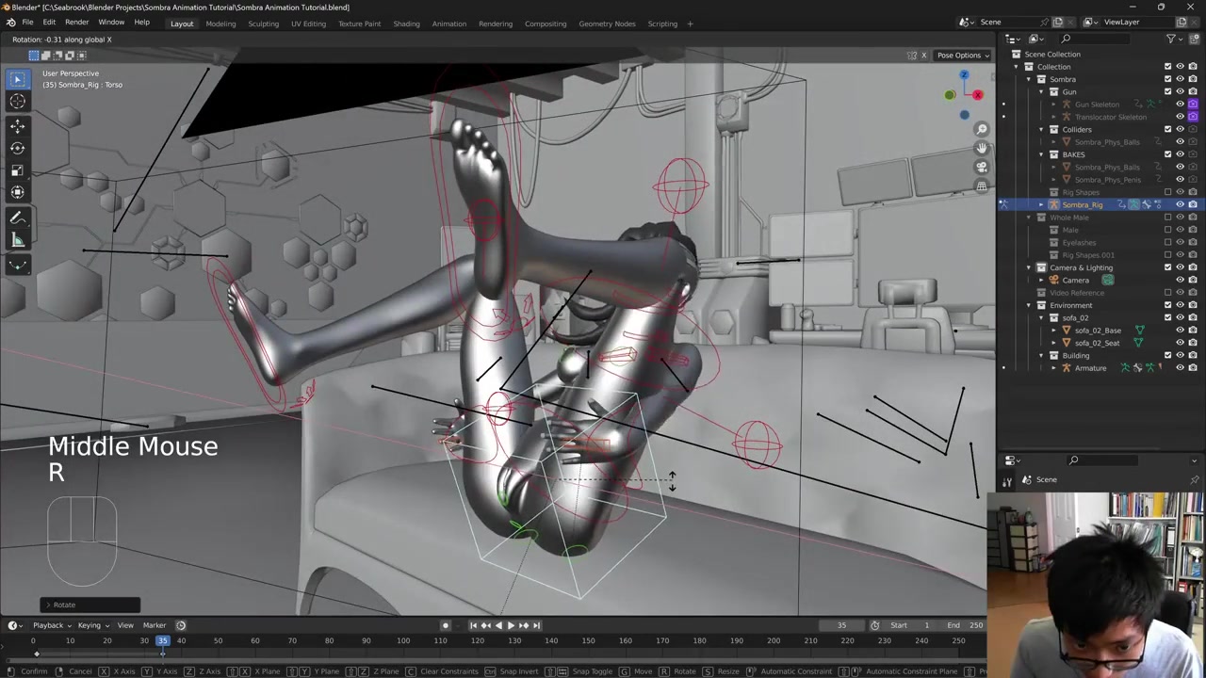Choose the Measure tool
This screenshot has height=678, width=1206.
pos(17,241)
